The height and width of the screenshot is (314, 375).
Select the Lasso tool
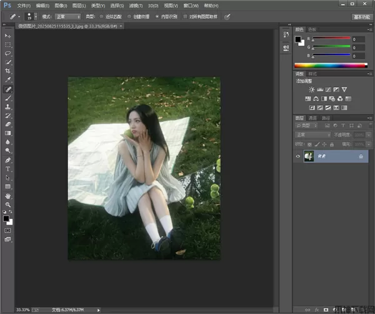click(8, 54)
